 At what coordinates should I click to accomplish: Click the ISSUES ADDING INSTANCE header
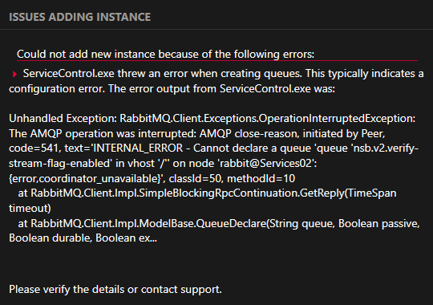coord(80,17)
